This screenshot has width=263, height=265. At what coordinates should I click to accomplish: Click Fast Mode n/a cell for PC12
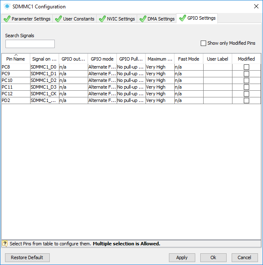(189, 94)
